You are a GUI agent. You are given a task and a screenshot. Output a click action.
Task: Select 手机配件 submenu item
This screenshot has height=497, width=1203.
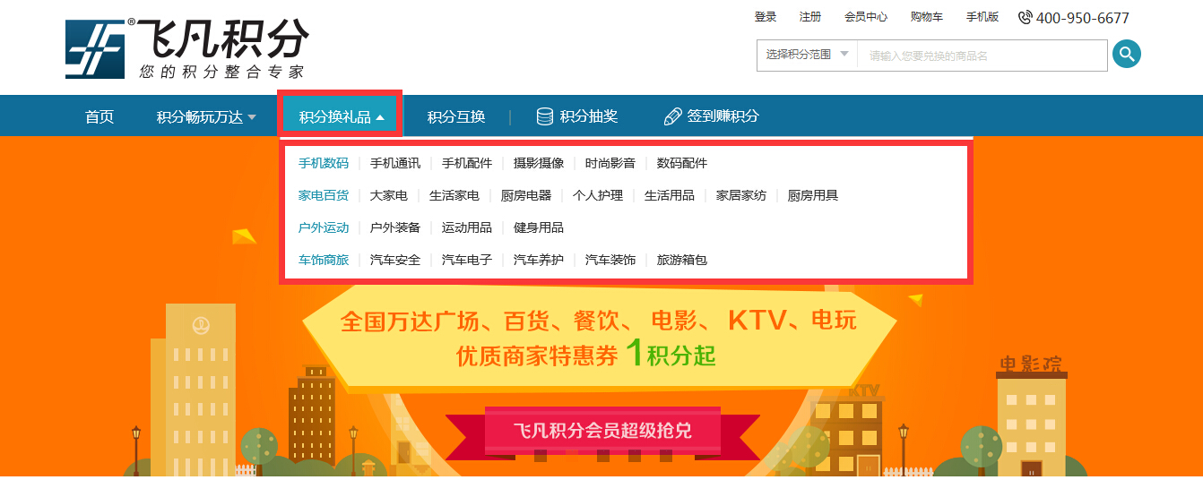467,163
